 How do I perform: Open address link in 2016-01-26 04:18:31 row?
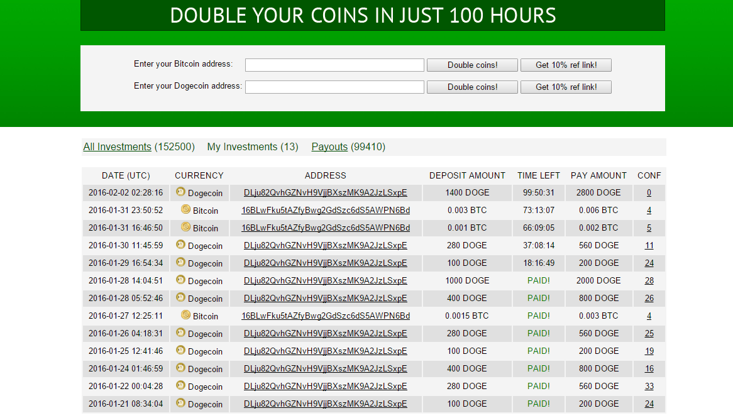(326, 333)
